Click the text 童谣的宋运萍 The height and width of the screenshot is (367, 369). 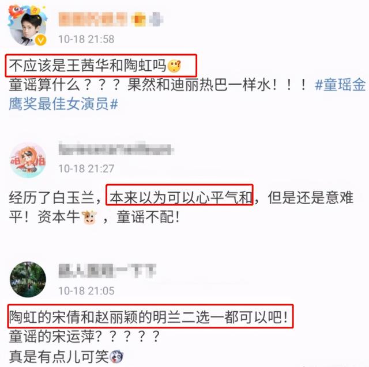pyautogui.click(x=52, y=337)
